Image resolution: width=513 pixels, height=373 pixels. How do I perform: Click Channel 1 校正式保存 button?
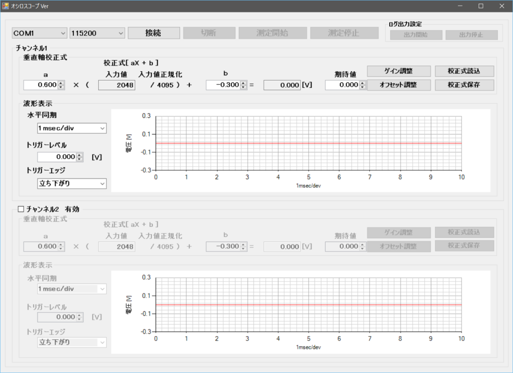pyautogui.click(x=464, y=85)
